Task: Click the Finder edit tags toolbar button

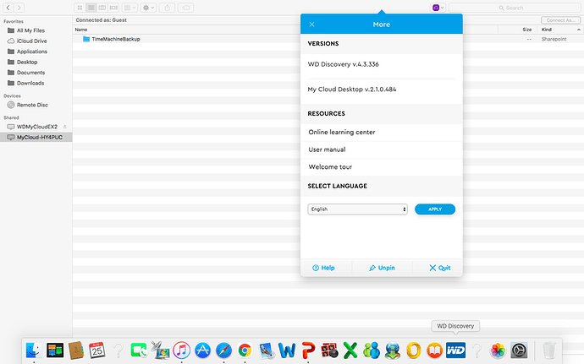Action: [x=186, y=8]
